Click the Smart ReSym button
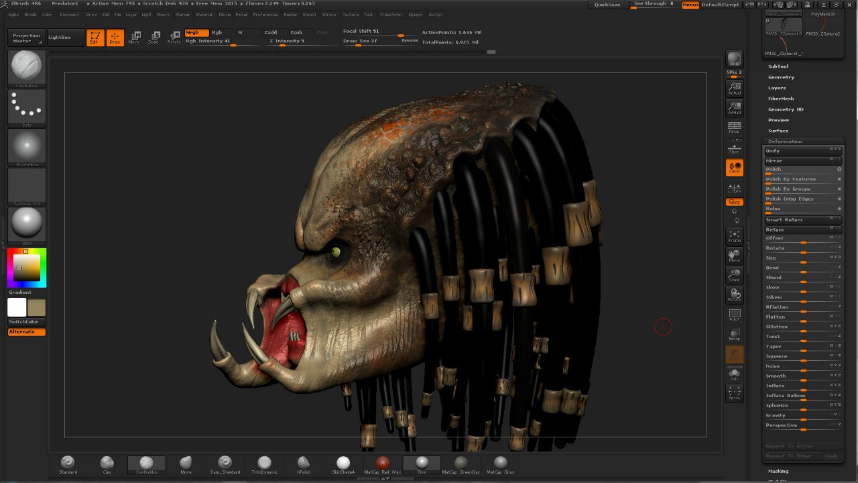The width and height of the screenshot is (858, 483). coord(803,220)
